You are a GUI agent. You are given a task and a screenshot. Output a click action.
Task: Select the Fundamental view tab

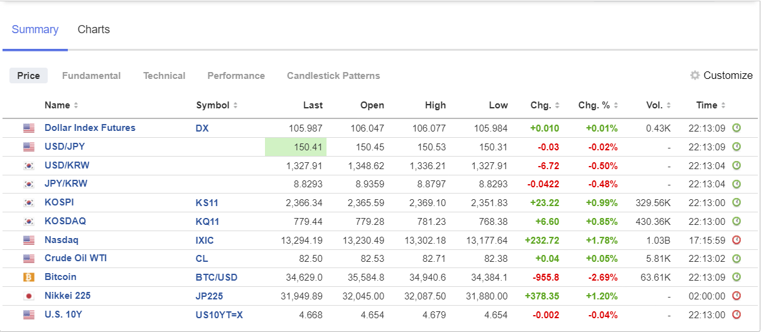pos(91,76)
